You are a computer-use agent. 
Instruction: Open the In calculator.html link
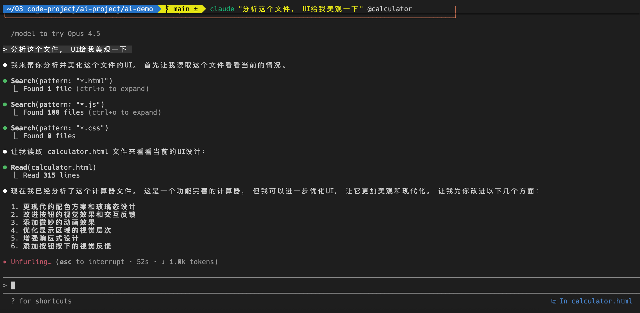596,301
